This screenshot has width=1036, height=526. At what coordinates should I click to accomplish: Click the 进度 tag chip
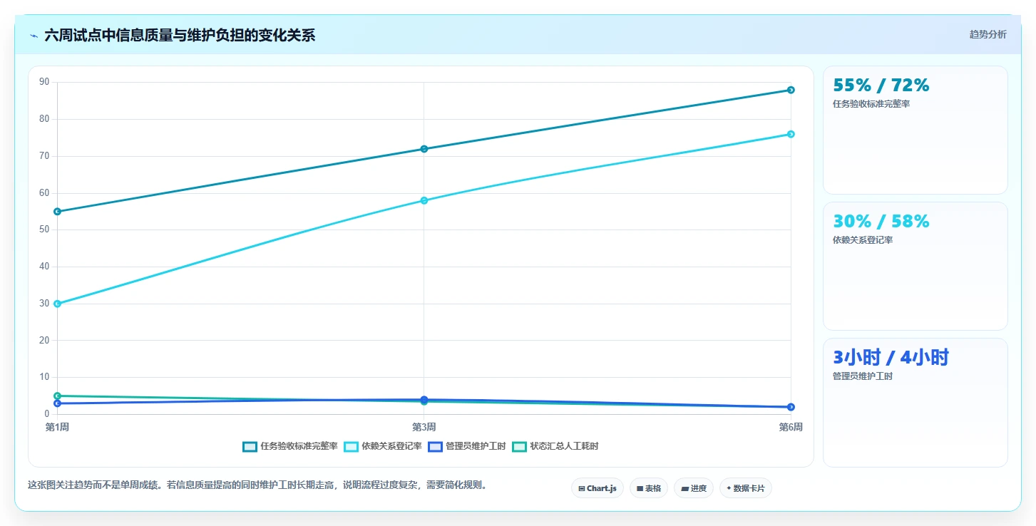(x=694, y=488)
